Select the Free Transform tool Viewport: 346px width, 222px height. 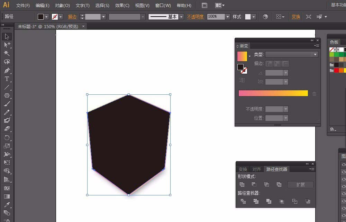tap(7, 163)
